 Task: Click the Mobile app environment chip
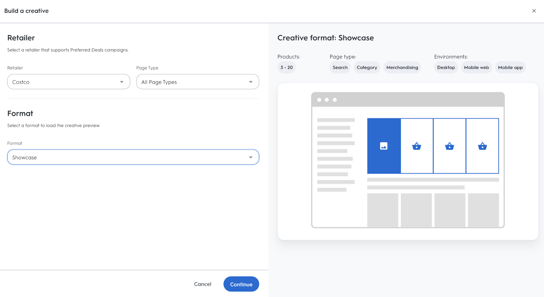coord(510,68)
